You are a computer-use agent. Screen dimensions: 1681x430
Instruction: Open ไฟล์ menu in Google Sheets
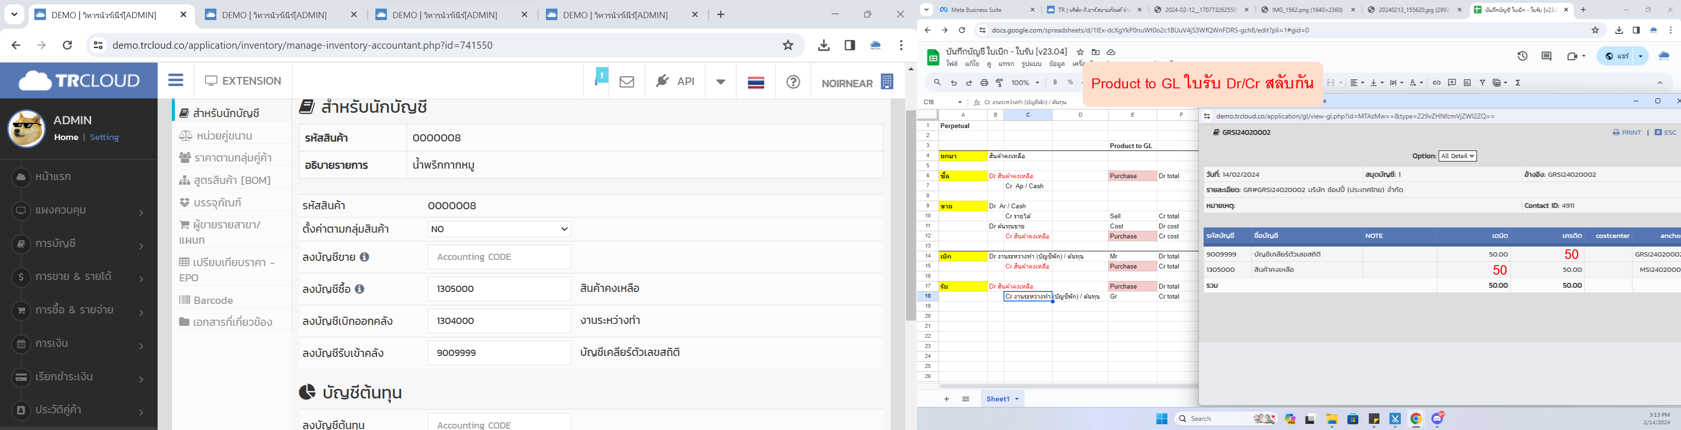[x=952, y=64]
